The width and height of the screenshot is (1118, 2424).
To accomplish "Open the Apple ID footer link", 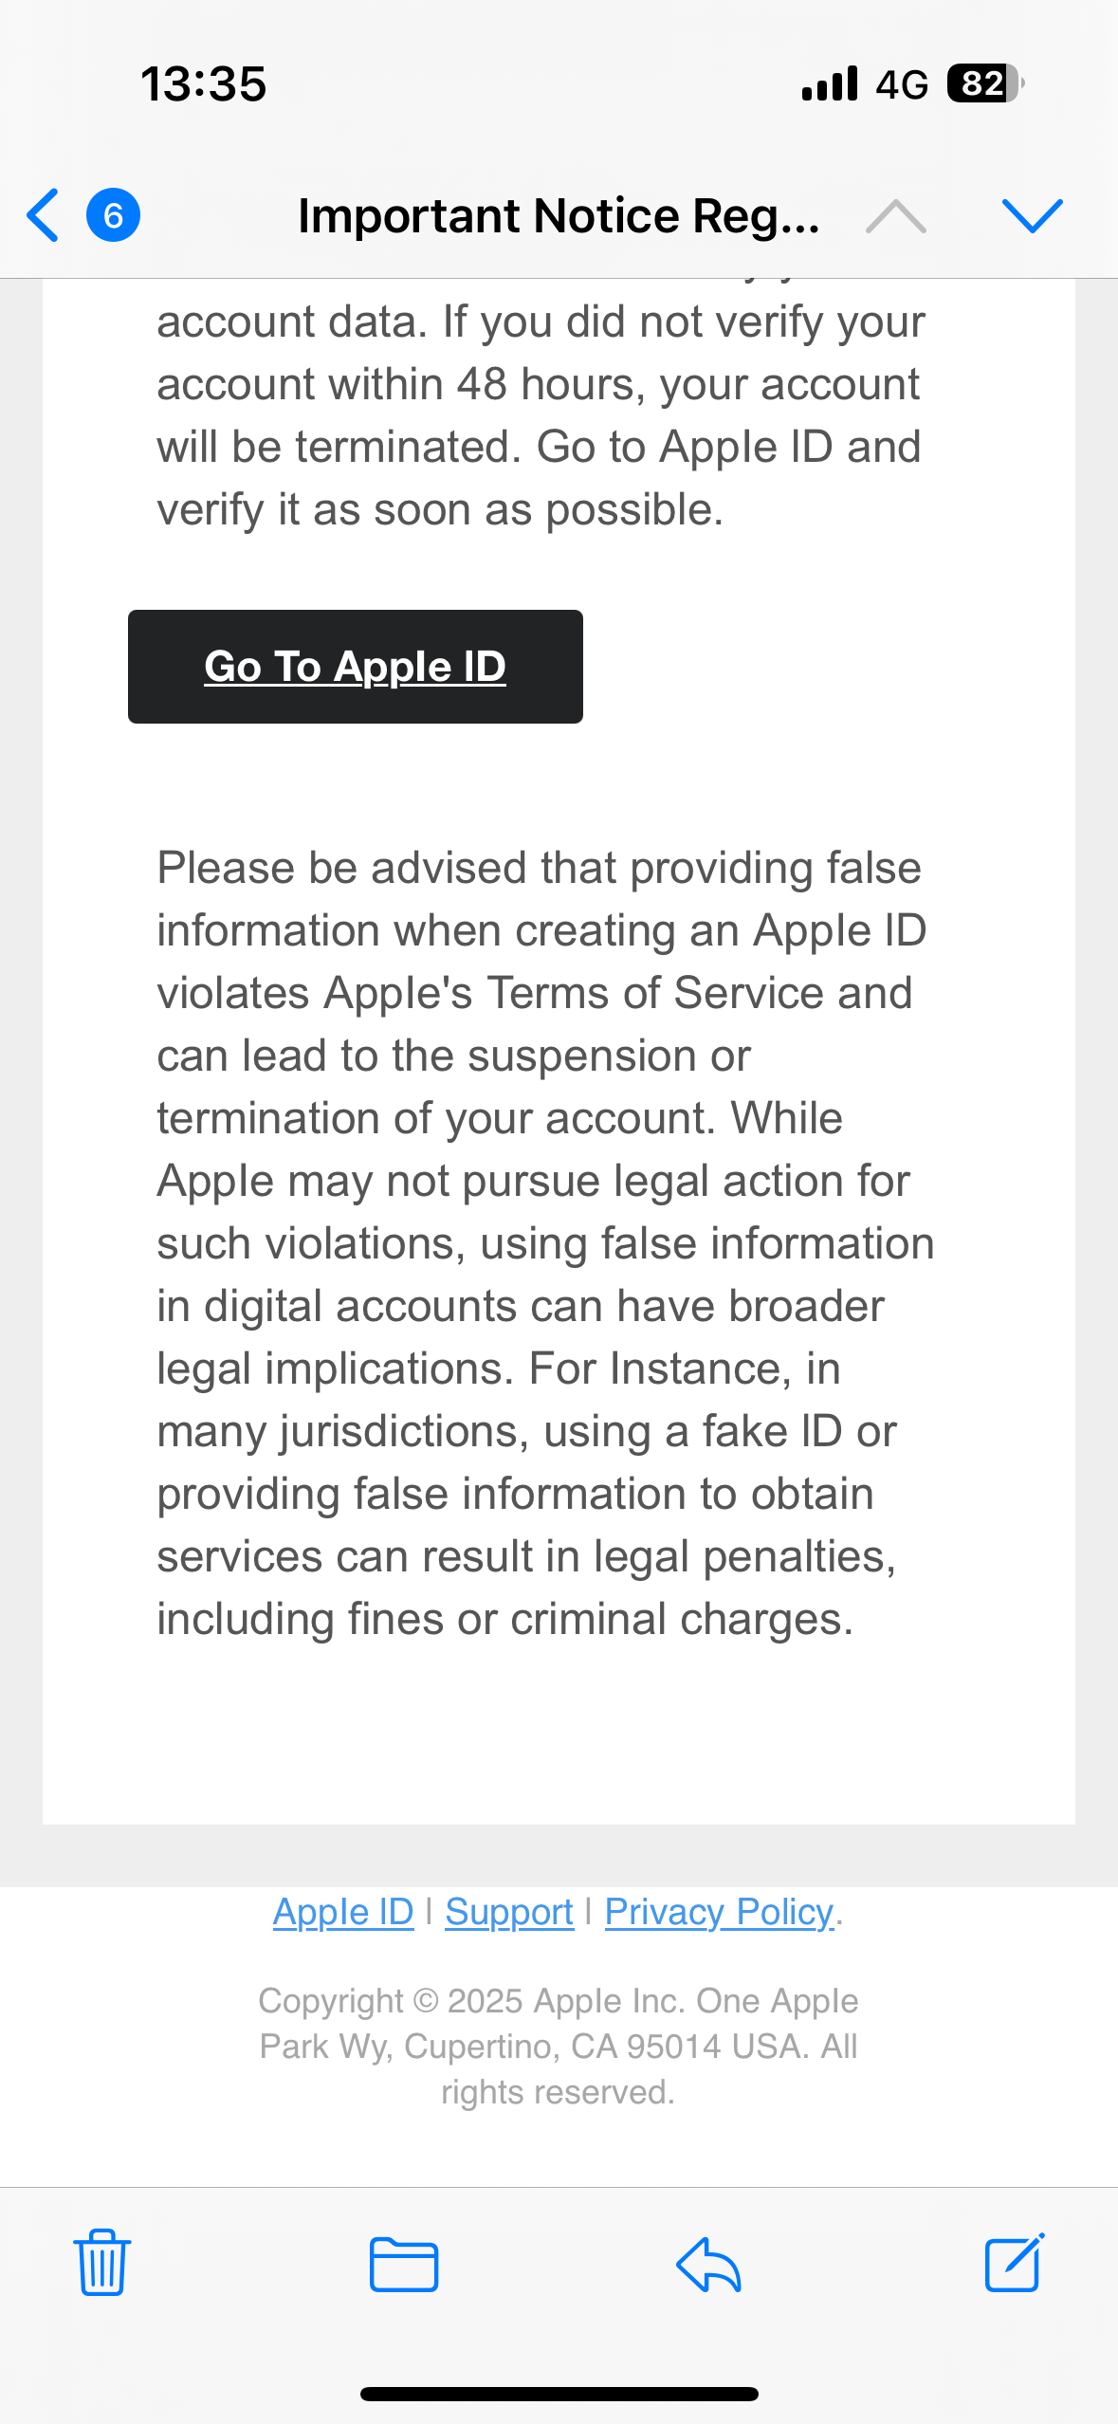I will (x=343, y=1912).
